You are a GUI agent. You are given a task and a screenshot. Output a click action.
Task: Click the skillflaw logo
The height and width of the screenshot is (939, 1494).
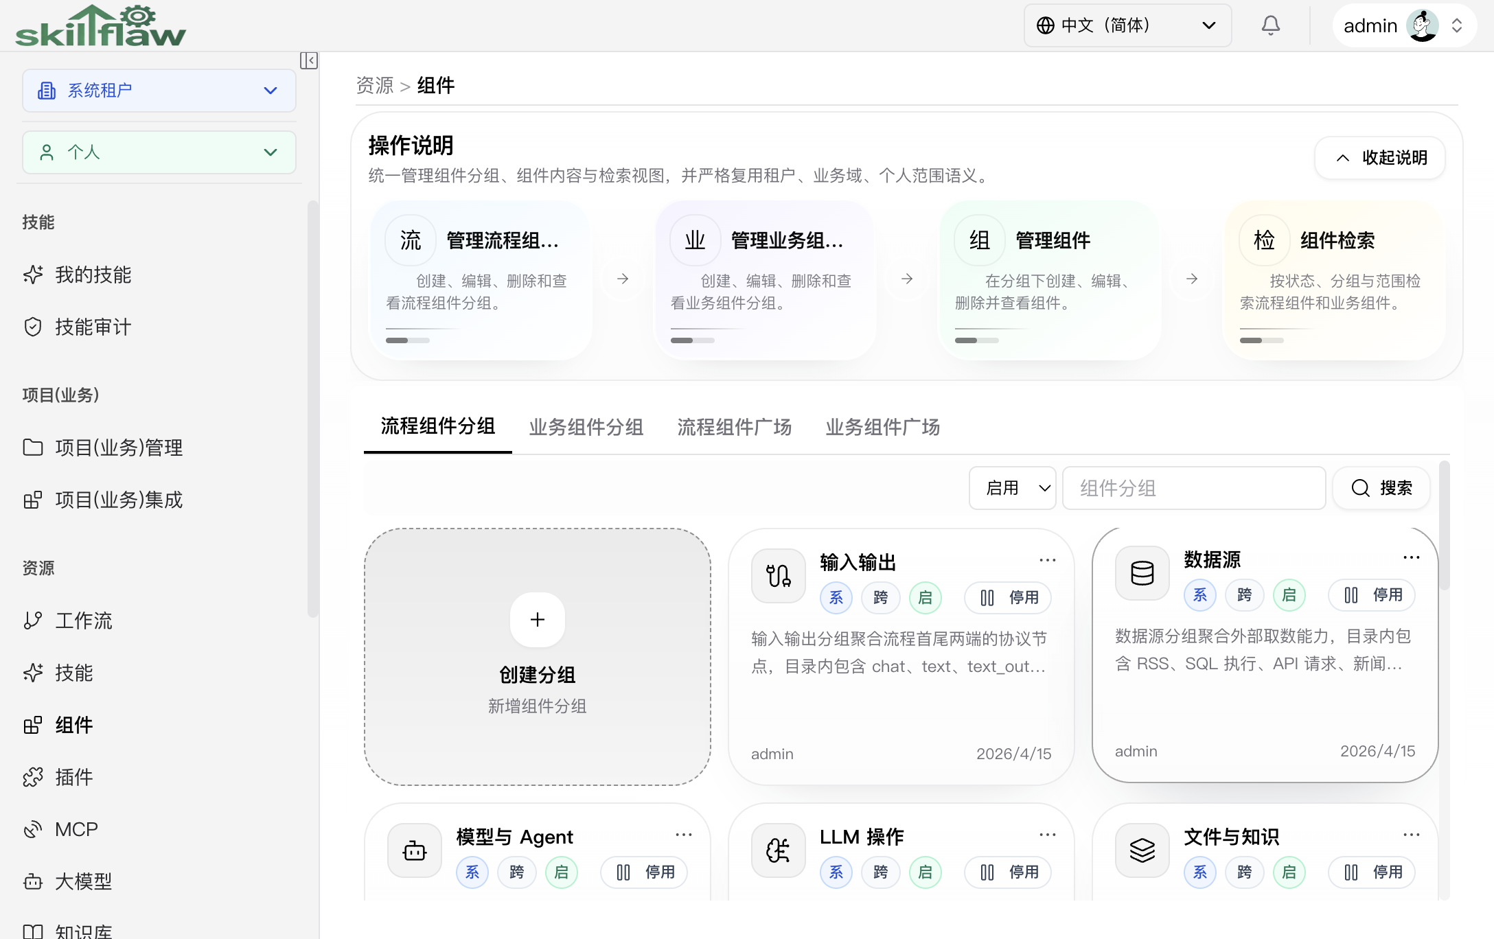pyautogui.click(x=100, y=25)
